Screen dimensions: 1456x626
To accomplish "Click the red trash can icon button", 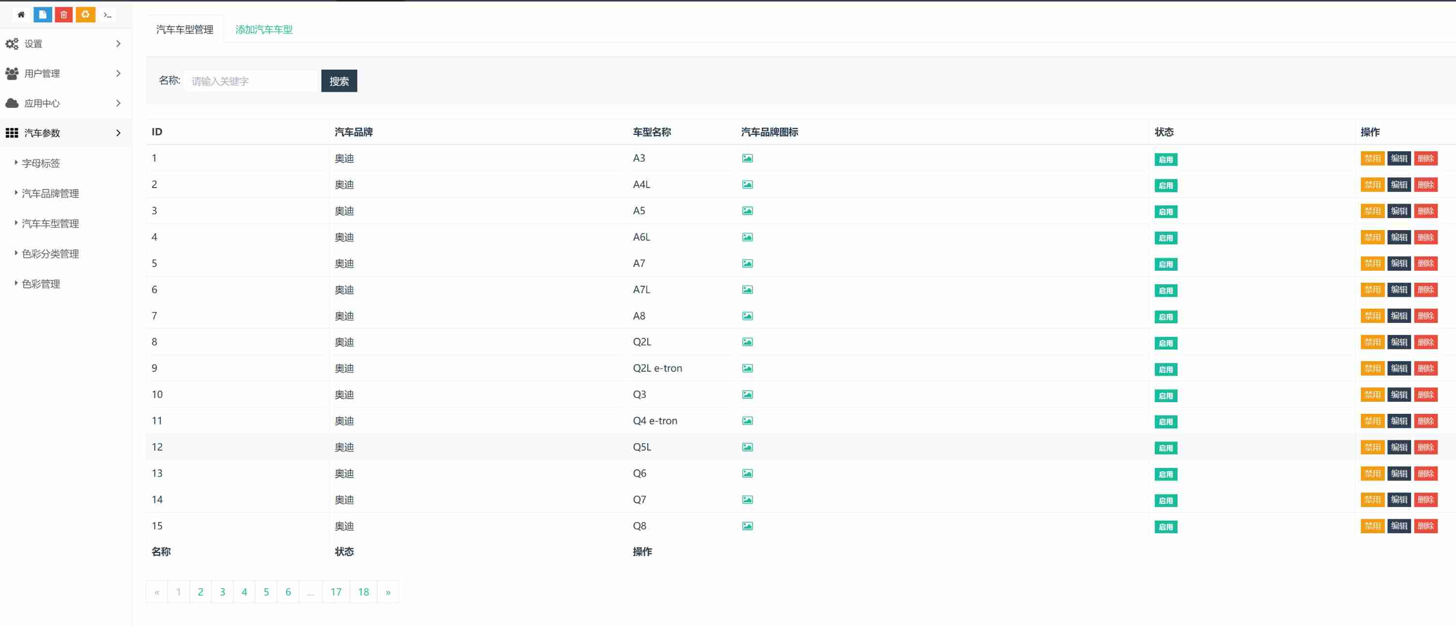I will coord(64,15).
